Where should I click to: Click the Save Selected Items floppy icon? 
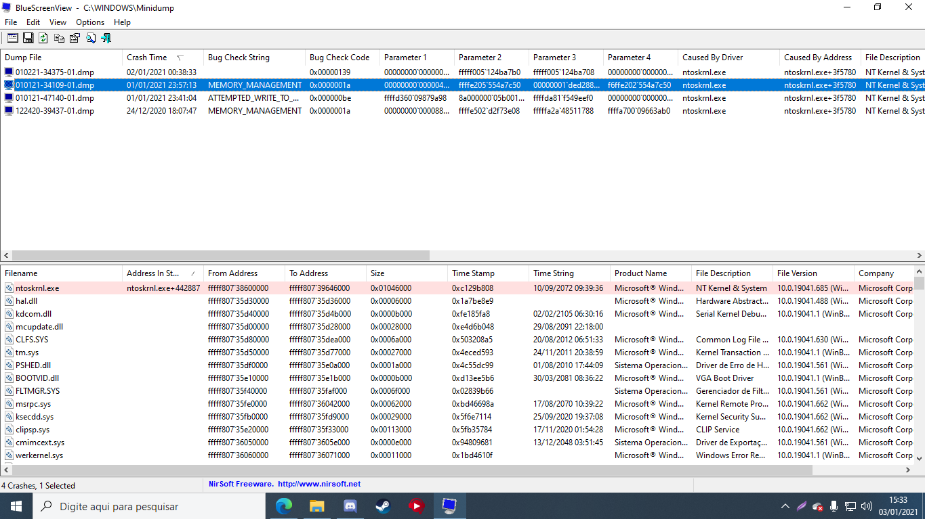tap(28, 38)
